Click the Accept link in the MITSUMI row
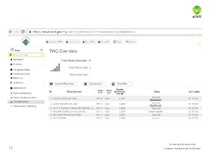210x158 pixels. 152,112
